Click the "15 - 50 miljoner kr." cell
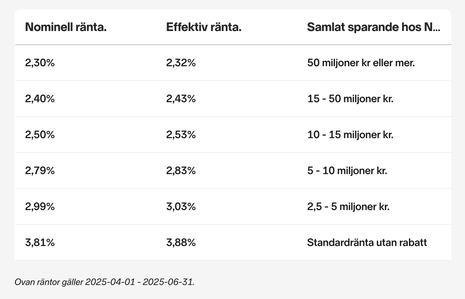This screenshot has width=465, height=299. tap(350, 99)
